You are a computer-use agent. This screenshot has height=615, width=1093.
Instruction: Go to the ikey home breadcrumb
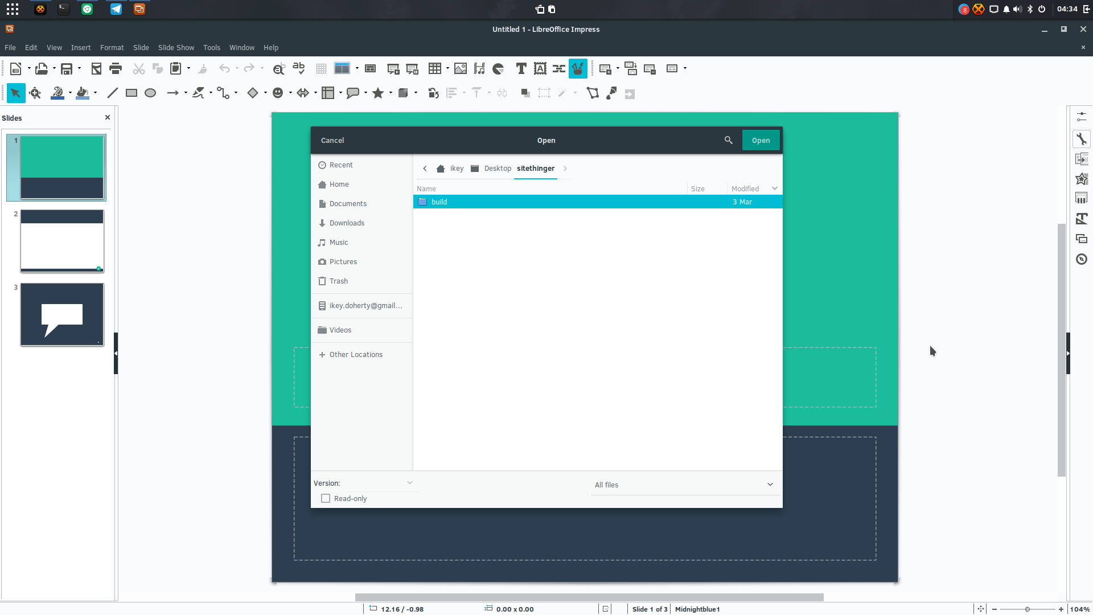tap(450, 169)
